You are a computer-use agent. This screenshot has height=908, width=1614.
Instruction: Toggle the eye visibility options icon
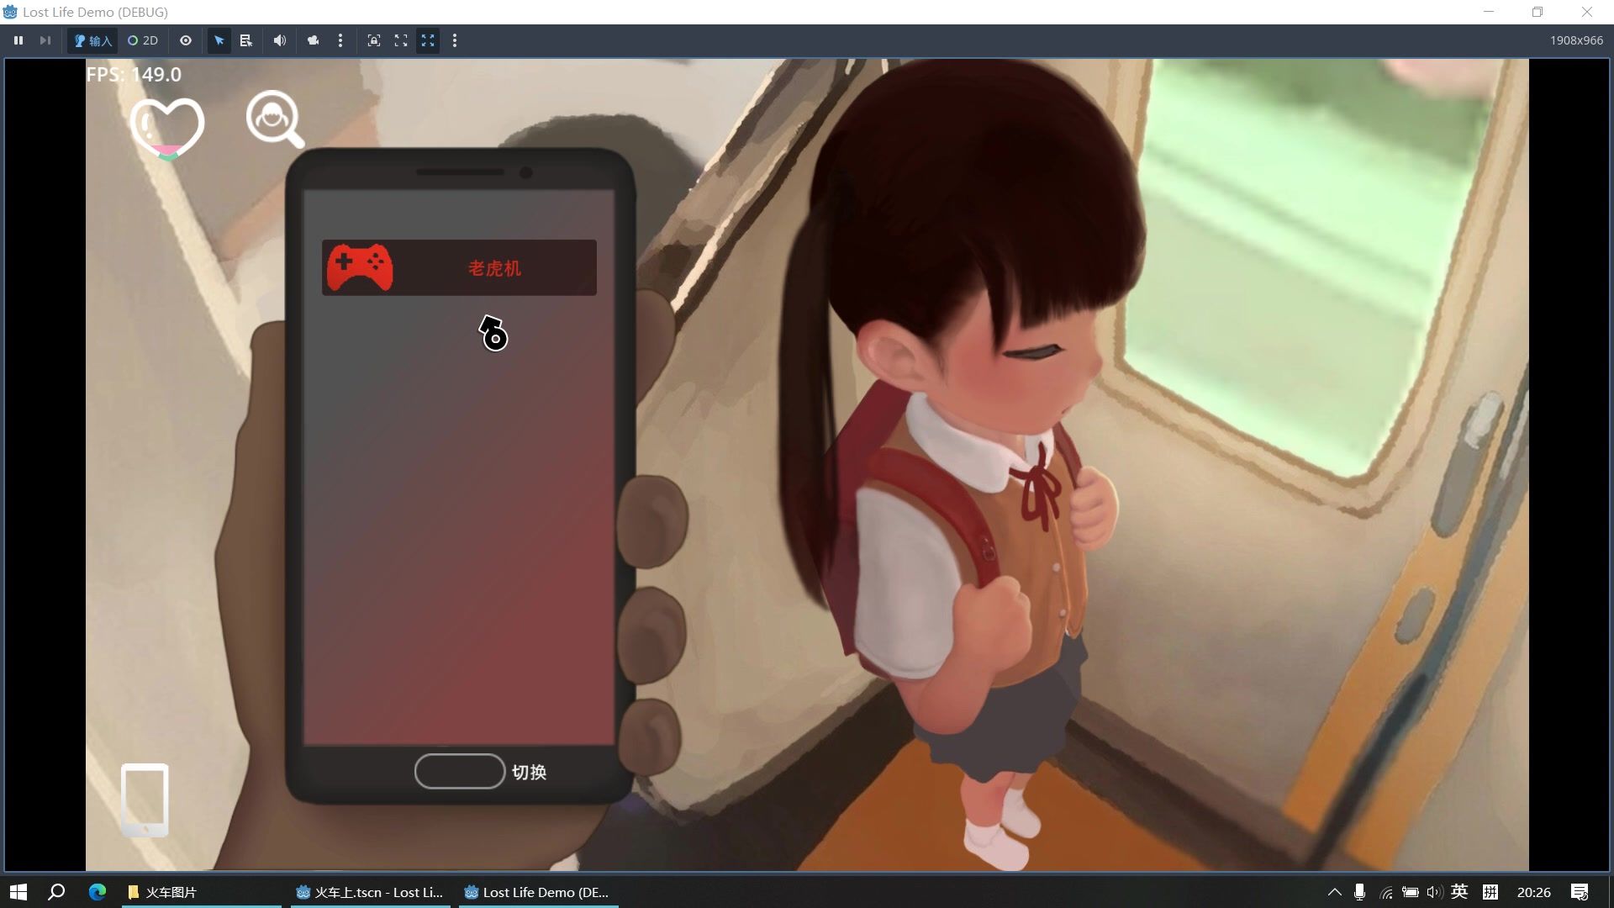pos(186,40)
